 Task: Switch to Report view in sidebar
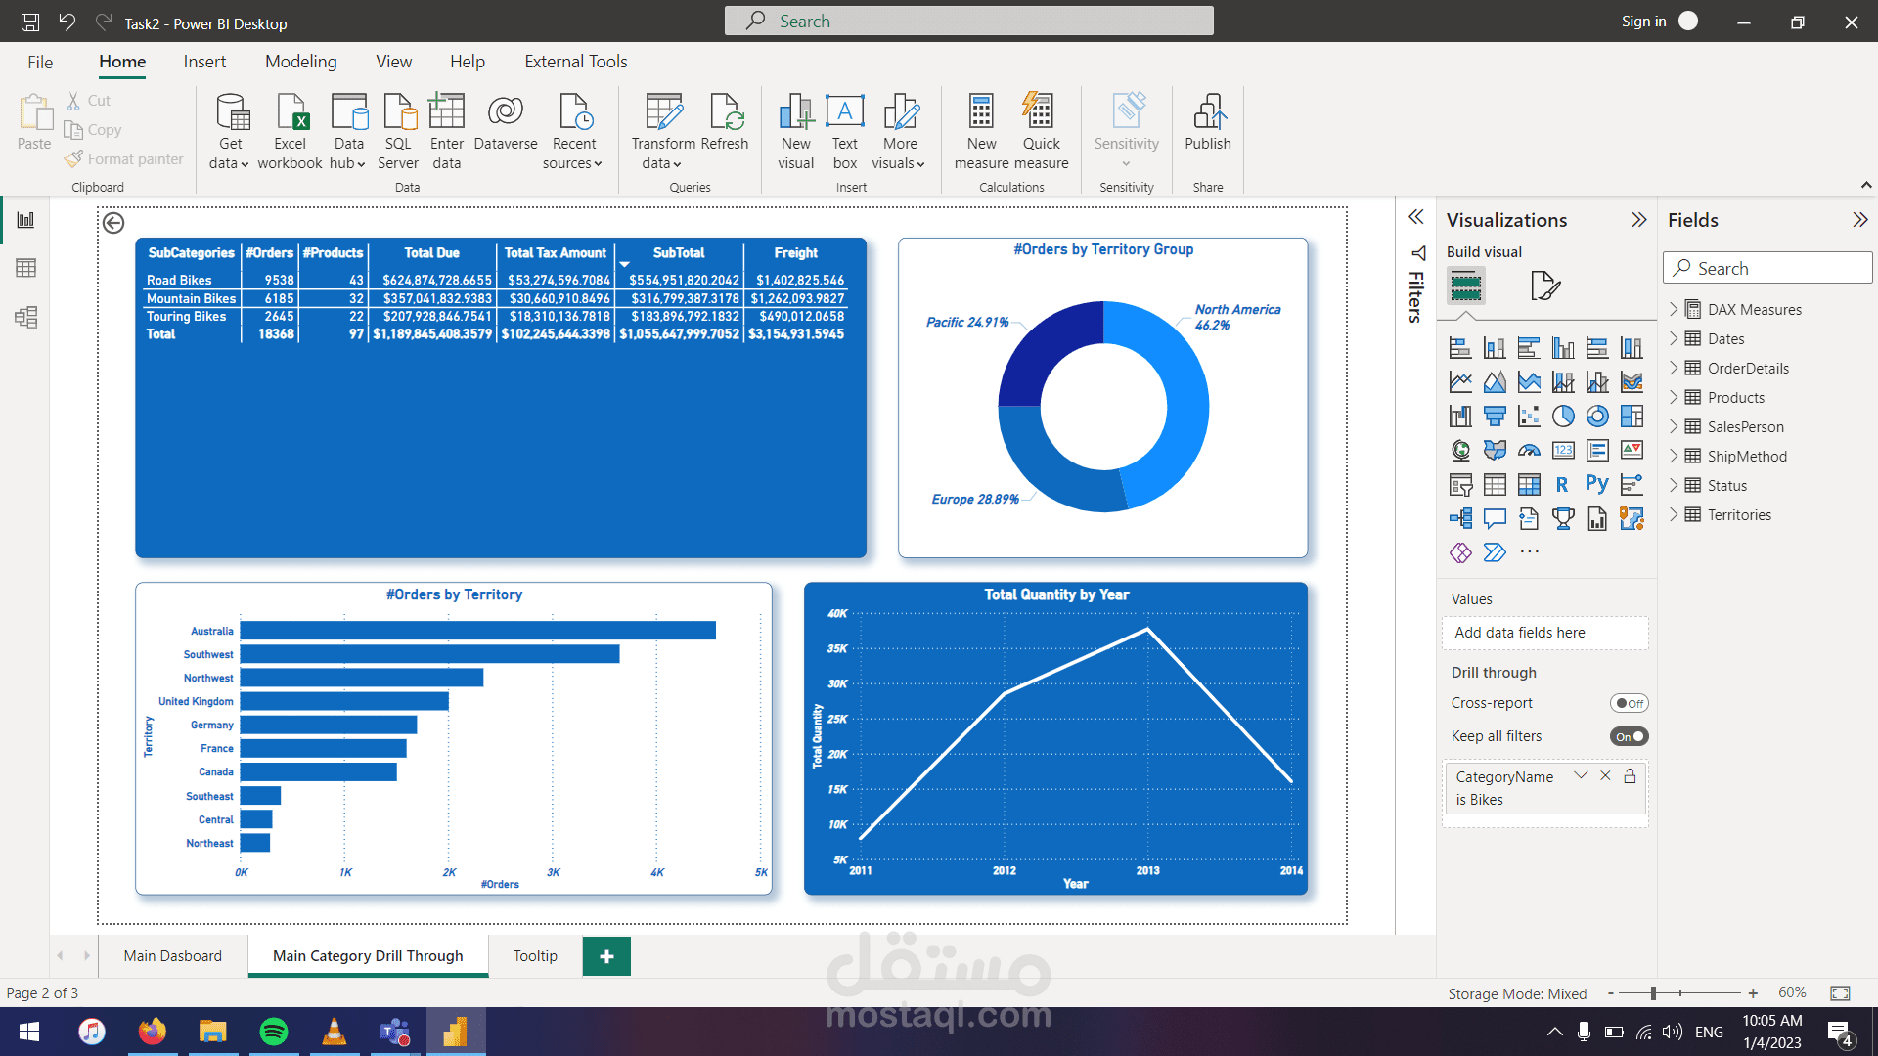pos(26,219)
